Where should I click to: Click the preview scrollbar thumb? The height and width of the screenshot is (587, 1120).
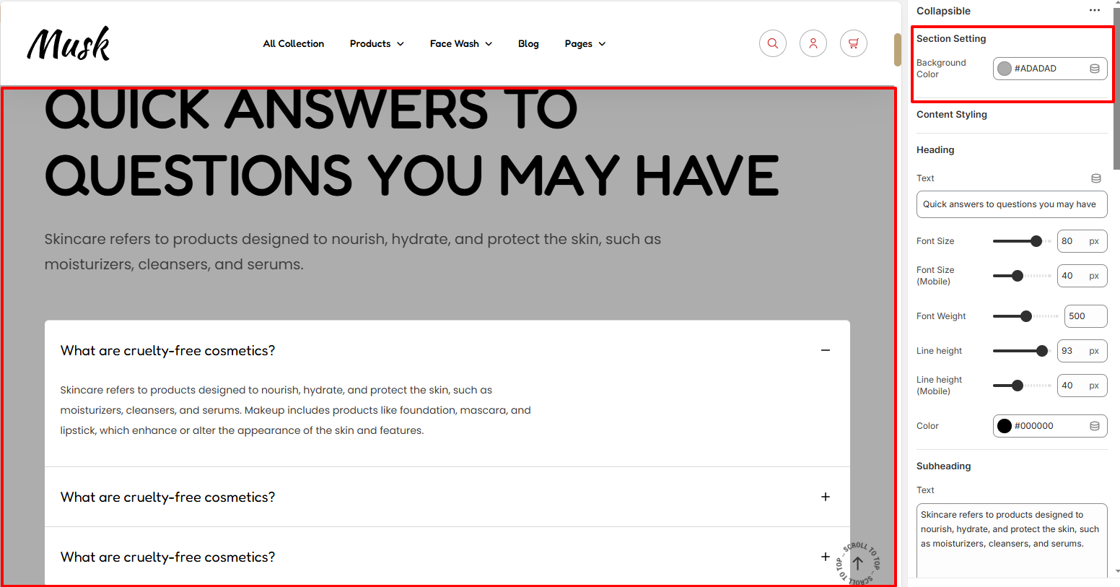[x=898, y=50]
